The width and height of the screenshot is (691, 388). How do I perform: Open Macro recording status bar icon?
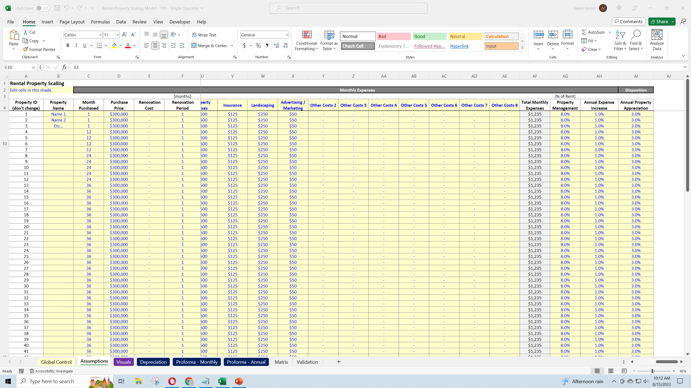click(21, 371)
